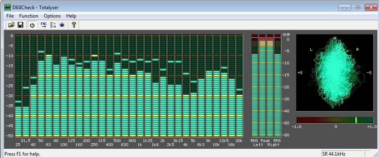This screenshot has height=158, width=379.
Task: Click the SR 44.1kHz status field
Action: click(x=342, y=154)
